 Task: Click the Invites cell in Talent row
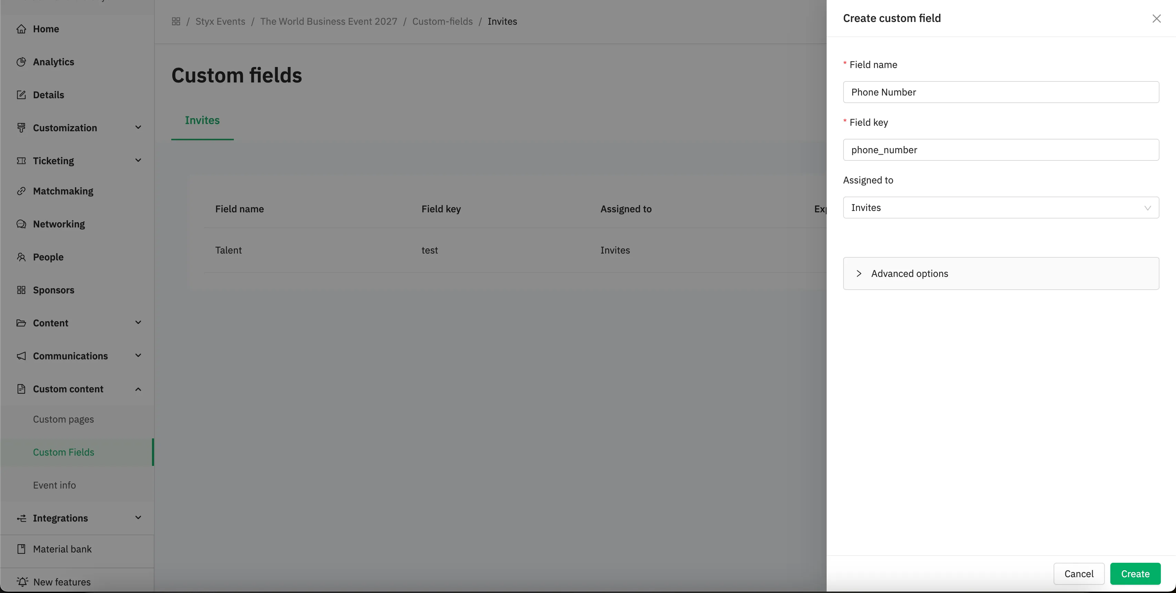(x=615, y=250)
